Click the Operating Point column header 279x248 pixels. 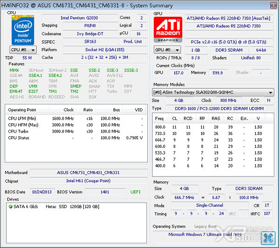(x=27, y=110)
